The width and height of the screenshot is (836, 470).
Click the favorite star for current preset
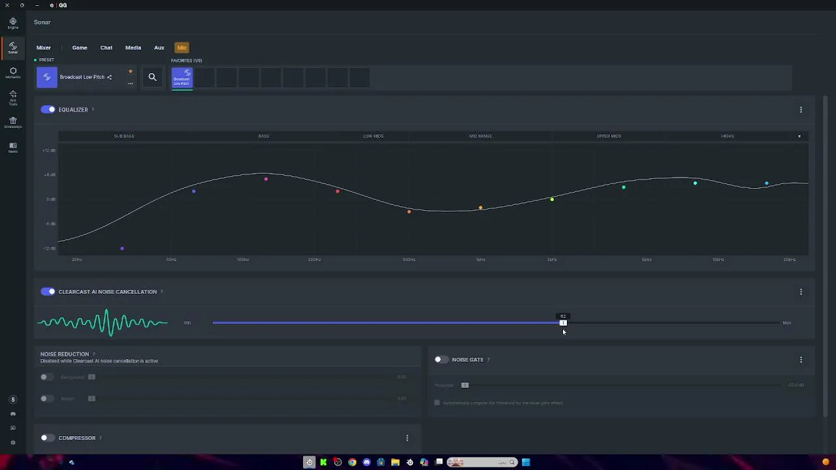[131, 71]
